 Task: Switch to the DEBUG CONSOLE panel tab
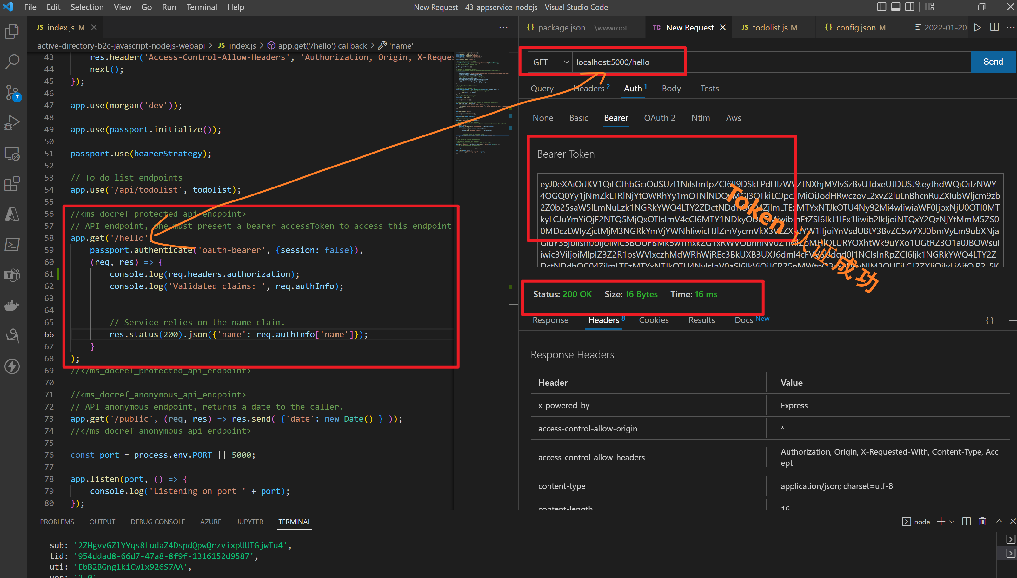(x=158, y=522)
